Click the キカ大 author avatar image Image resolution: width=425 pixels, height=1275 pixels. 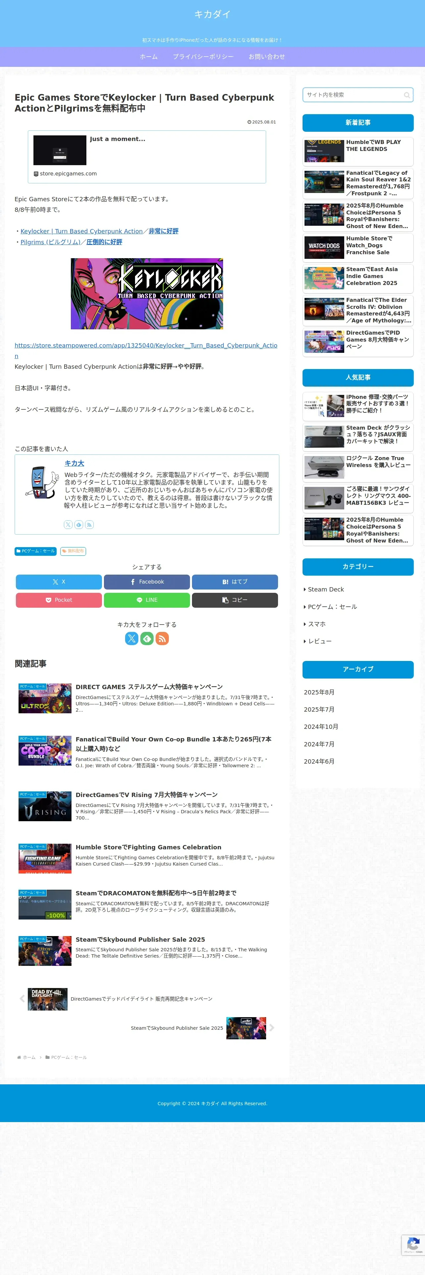coord(42,482)
